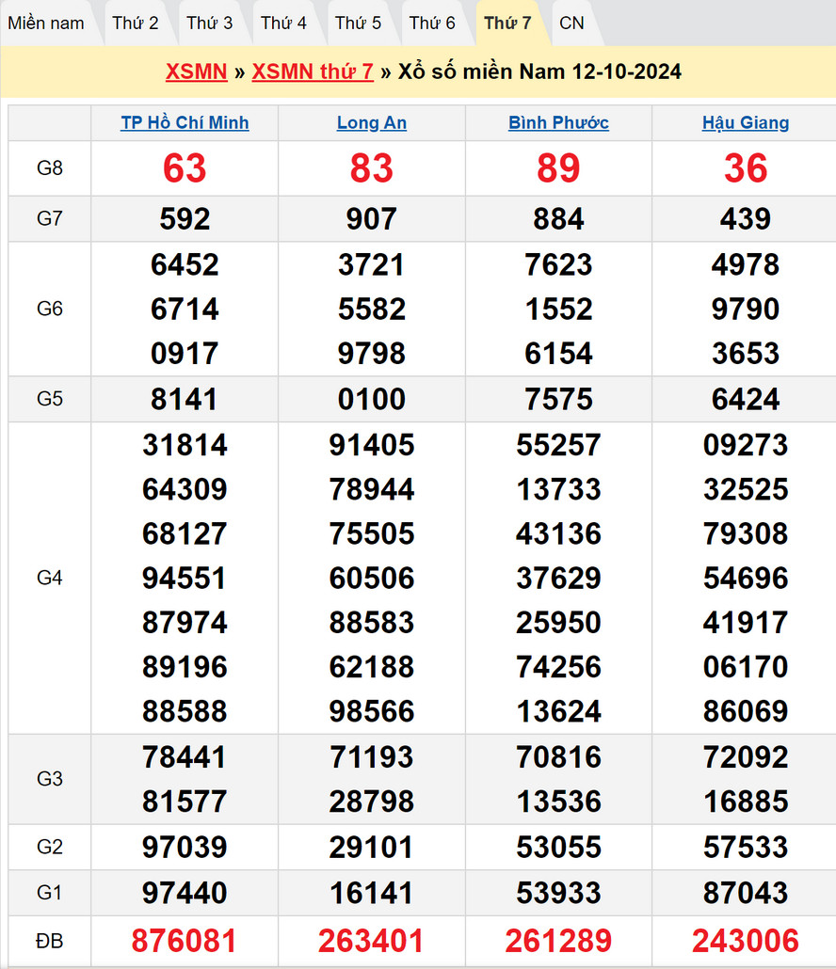Image resolution: width=836 pixels, height=969 pixels.
Task: Select the Thứ 3 tab
Action: pyautogui.click(x=210, y=23)
